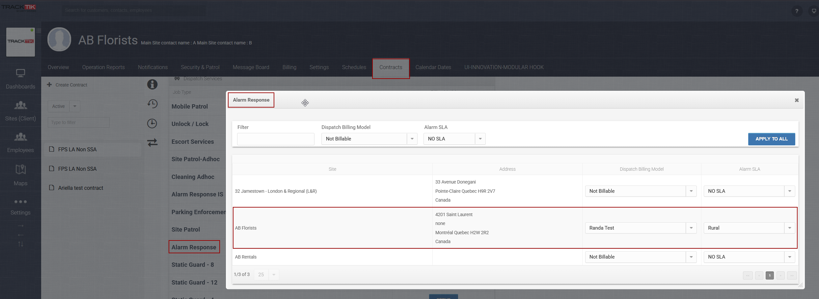The height and width of the screenshot is (299, 819).
Task: Open the Billing tab
Action: 289,67
